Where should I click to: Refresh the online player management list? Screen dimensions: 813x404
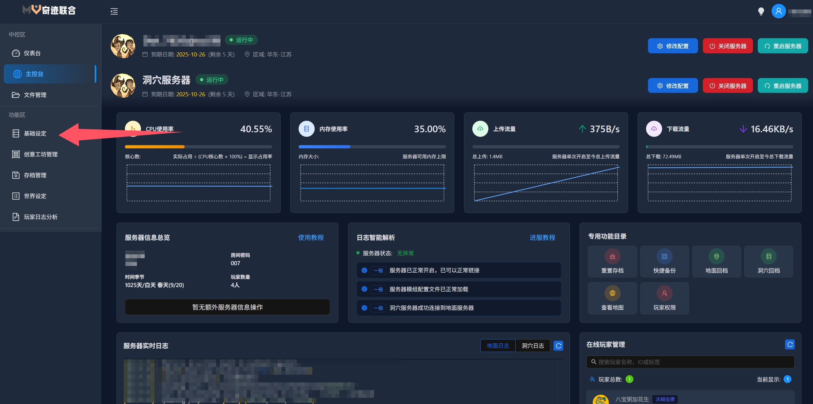coord(790,345)
